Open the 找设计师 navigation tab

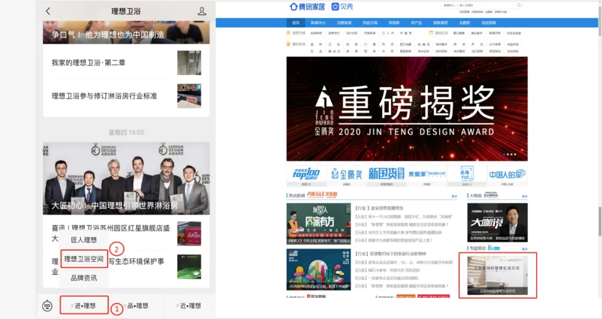[370, 23]
